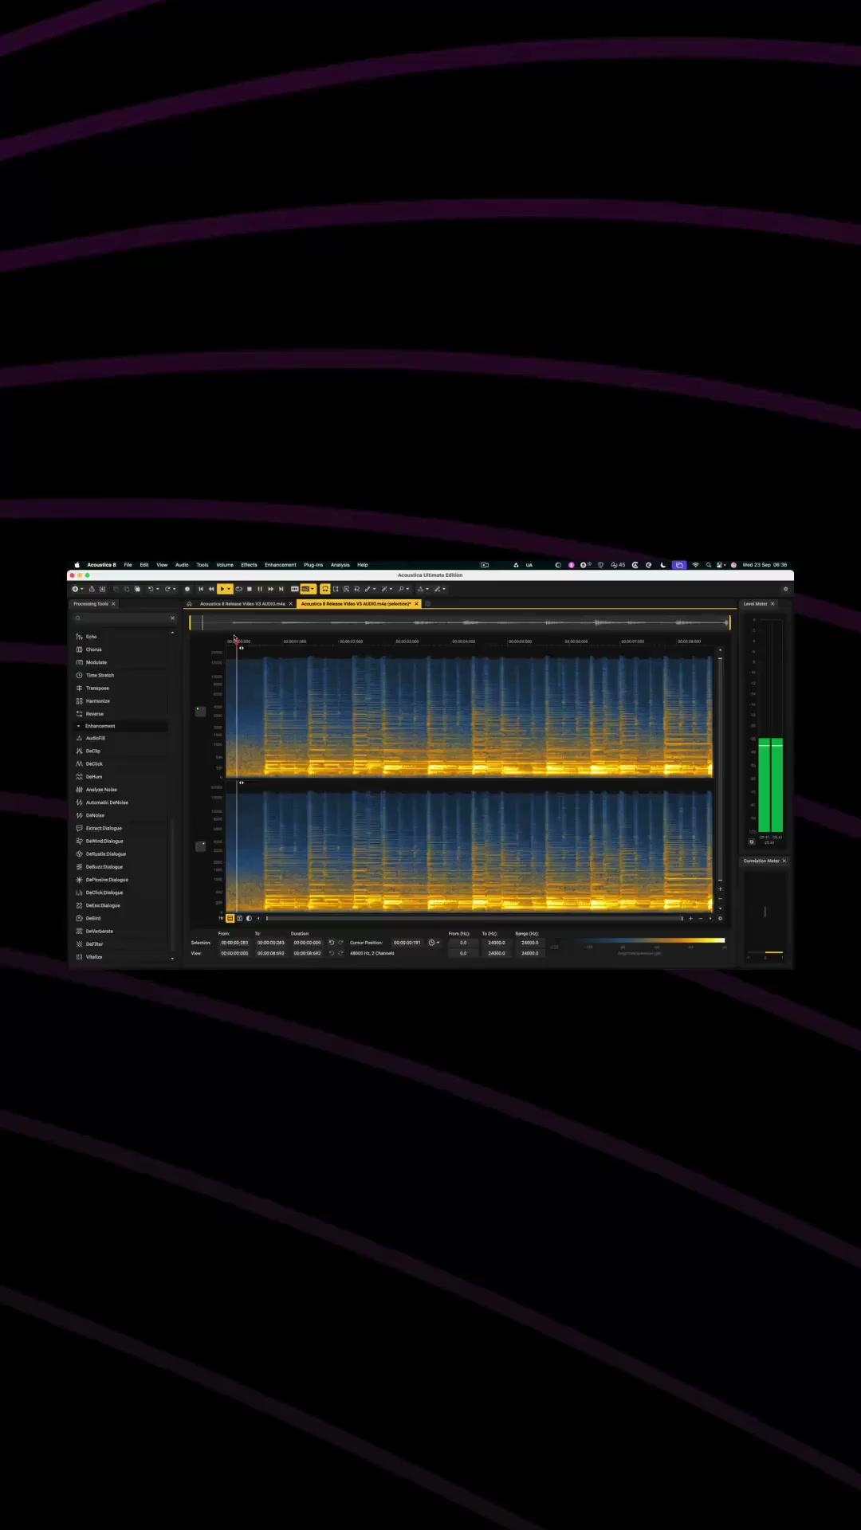
Task: Open the play button dropdown arrow
Action: click(229, 589)
